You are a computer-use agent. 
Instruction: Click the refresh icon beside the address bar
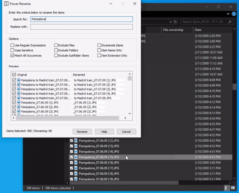point(175,22)
